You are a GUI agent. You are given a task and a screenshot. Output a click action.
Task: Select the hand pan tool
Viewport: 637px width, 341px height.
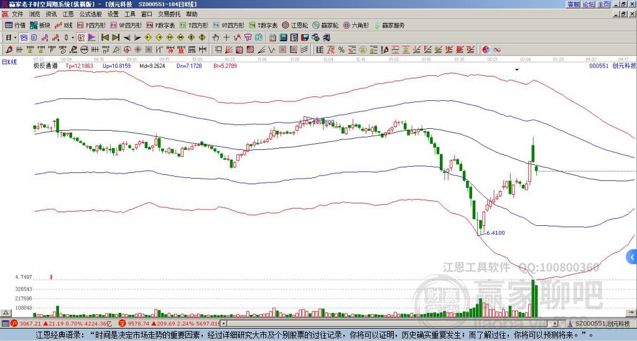[215, 37]
